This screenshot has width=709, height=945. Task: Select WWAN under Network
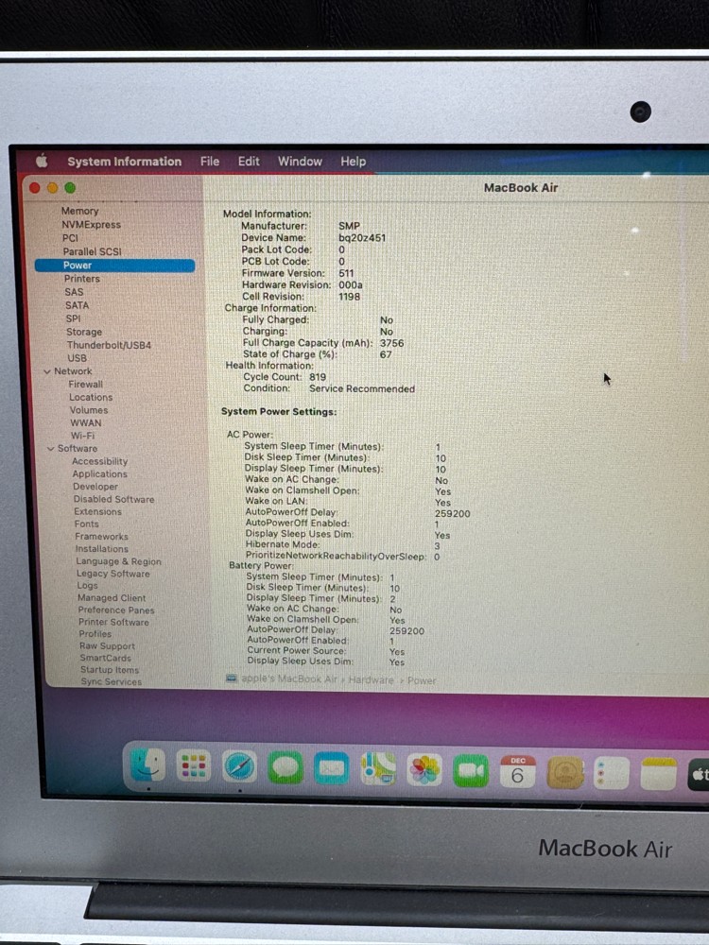click(86, 423)
